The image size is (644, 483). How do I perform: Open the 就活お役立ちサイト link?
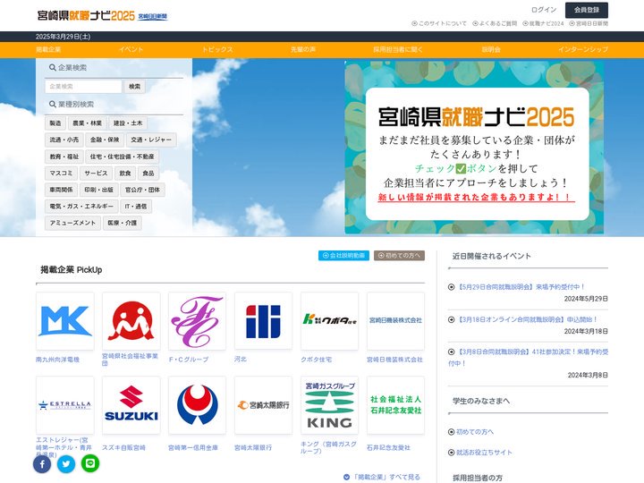484,453
